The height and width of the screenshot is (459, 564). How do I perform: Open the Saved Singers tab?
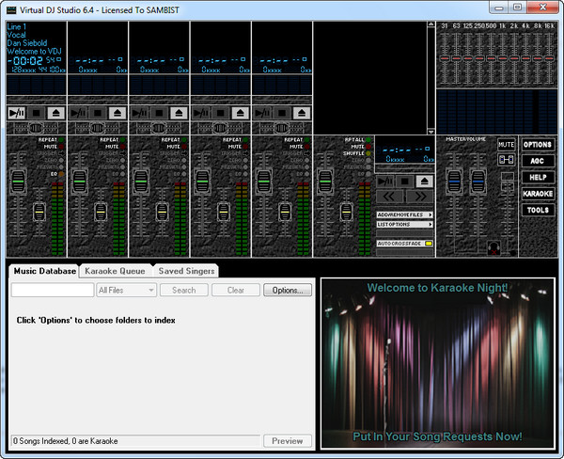pos(186,271)
